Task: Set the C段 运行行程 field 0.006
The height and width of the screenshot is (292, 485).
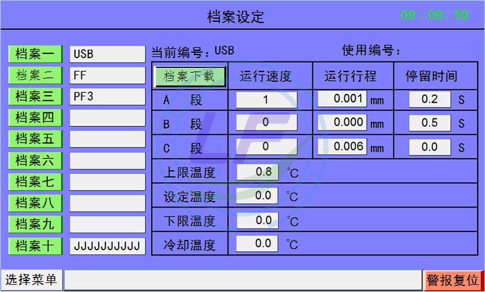Action: pos(342,146)
